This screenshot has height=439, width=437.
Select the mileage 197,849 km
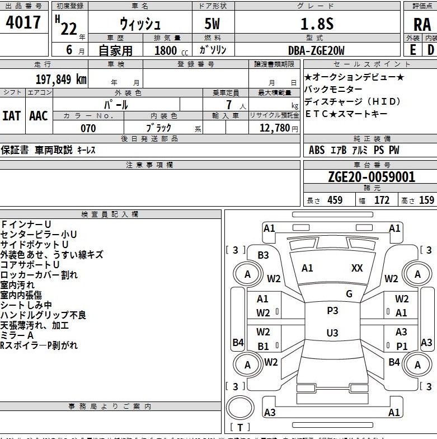click(x=62, y=80)
